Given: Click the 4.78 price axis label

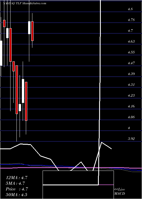Looking at the screenshot, I should point(131,20).
